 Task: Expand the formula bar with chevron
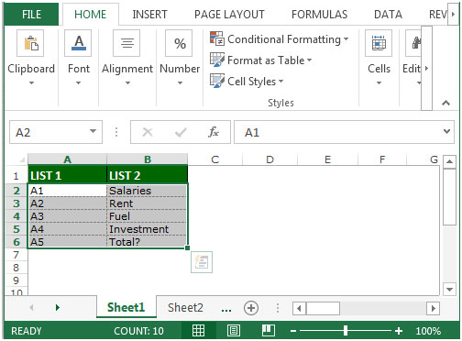pyautogui.click(x=446, y=132)
